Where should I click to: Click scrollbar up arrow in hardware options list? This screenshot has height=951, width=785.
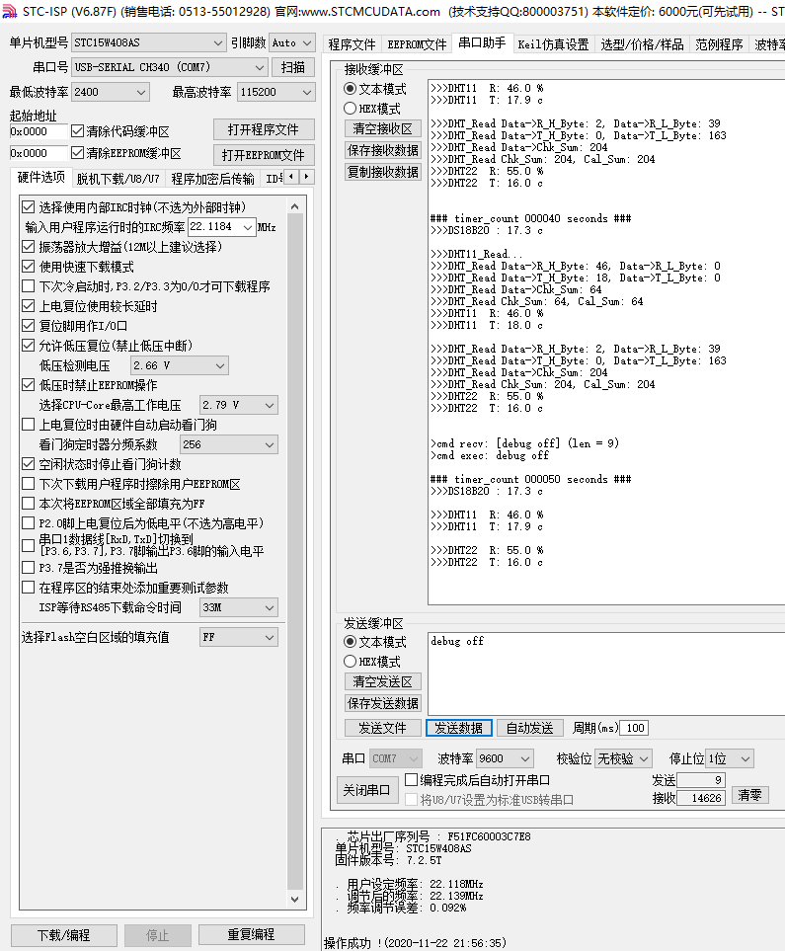point(295,206)
